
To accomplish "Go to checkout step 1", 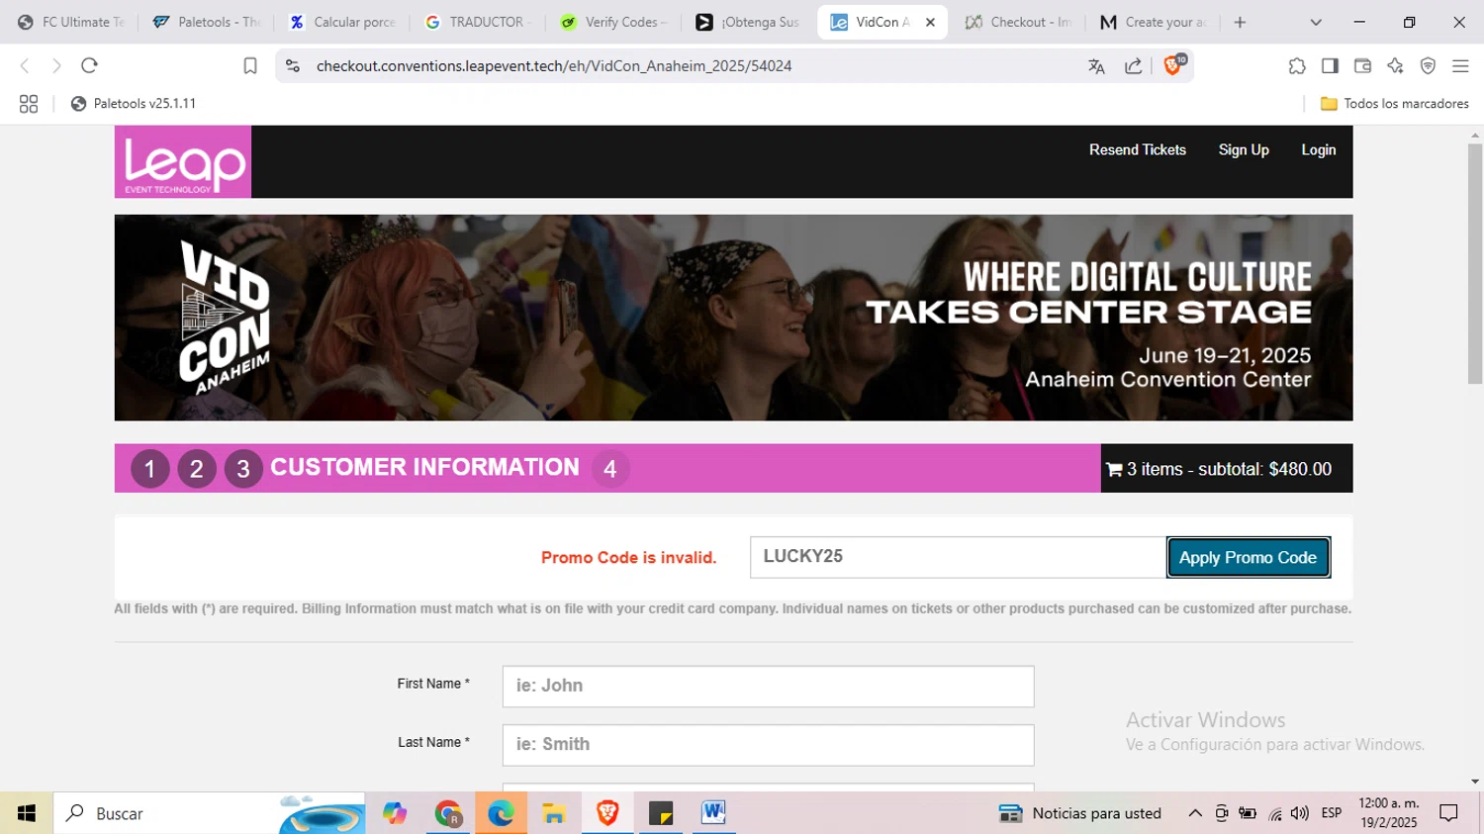I will 150,469.
